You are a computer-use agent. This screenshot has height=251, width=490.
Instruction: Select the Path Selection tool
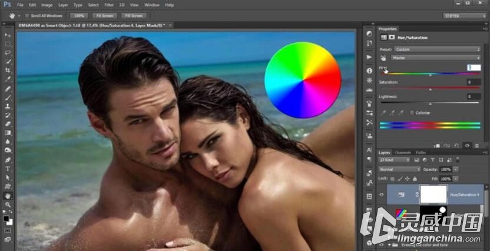[8, 178]
